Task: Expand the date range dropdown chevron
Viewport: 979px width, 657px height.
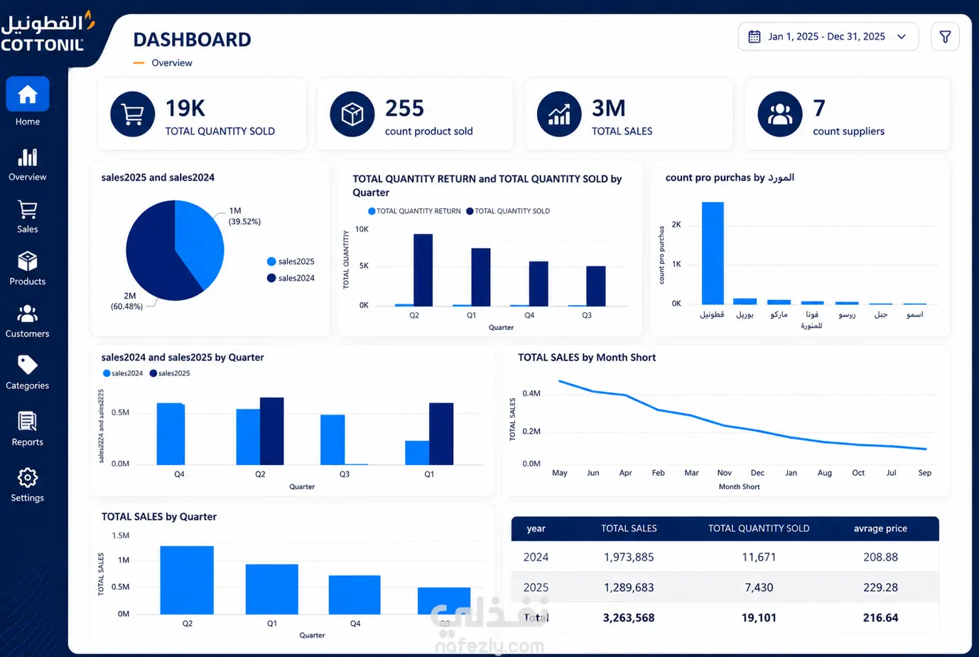Action: pyautogui.click(x=902, y=37)
